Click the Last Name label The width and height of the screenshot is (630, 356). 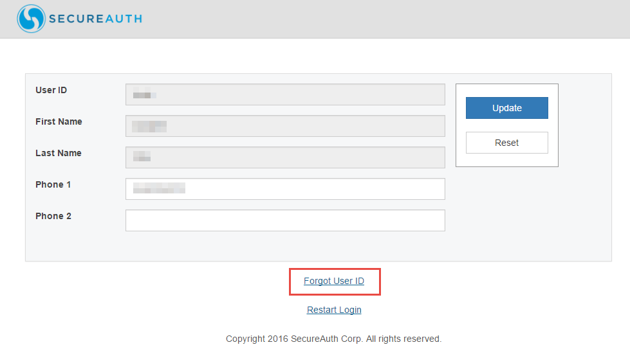(59, 153)
